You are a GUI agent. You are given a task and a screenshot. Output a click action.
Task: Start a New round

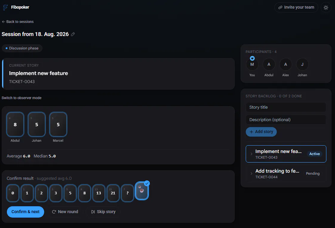pos(65,212)
